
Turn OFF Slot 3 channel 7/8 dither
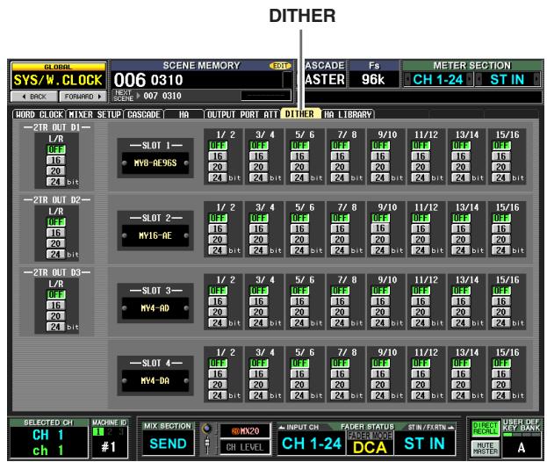pos(340,291)
